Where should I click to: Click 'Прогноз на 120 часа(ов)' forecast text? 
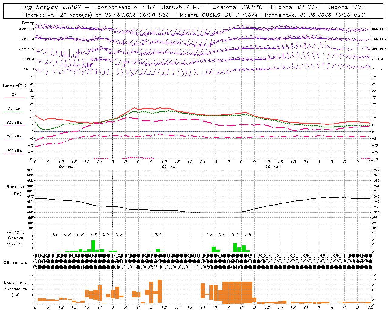point(58,15)
